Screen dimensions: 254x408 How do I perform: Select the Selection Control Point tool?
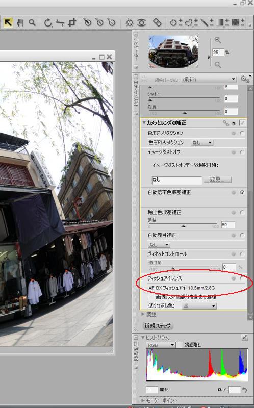coord(176,22)
